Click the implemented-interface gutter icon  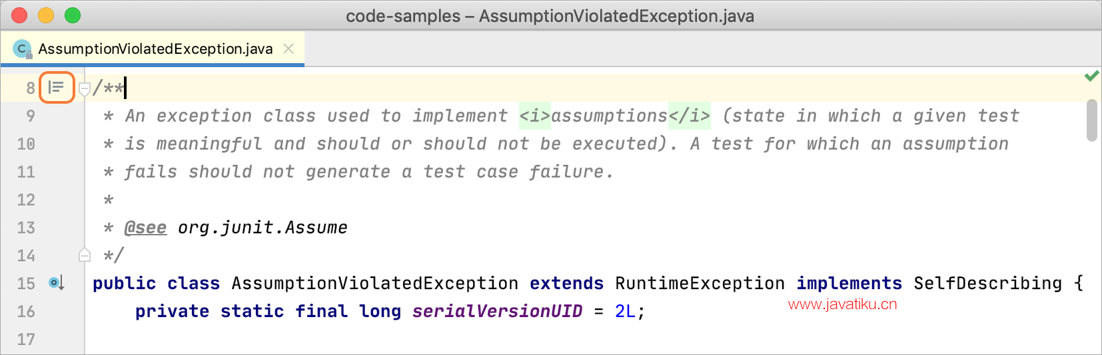57,283
